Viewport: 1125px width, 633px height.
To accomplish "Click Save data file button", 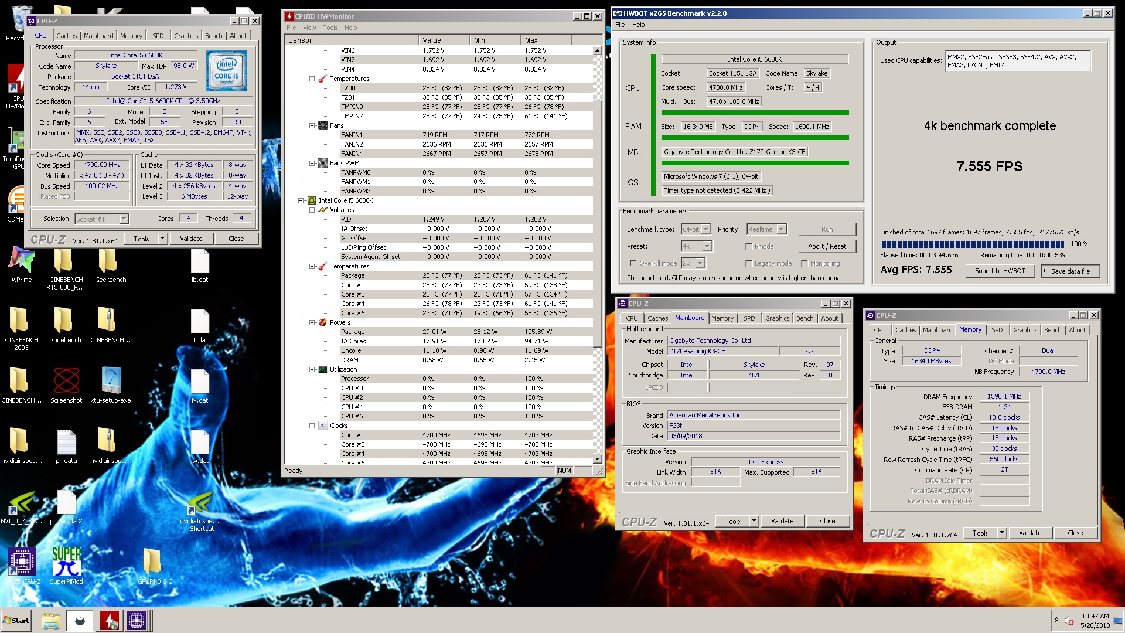I will (x=1071, y=271).
